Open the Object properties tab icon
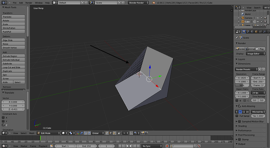 [x=256, y=32]
